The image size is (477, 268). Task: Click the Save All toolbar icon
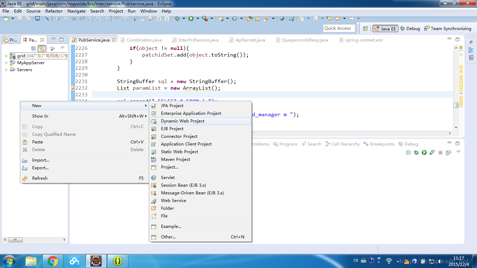(28, 18)
